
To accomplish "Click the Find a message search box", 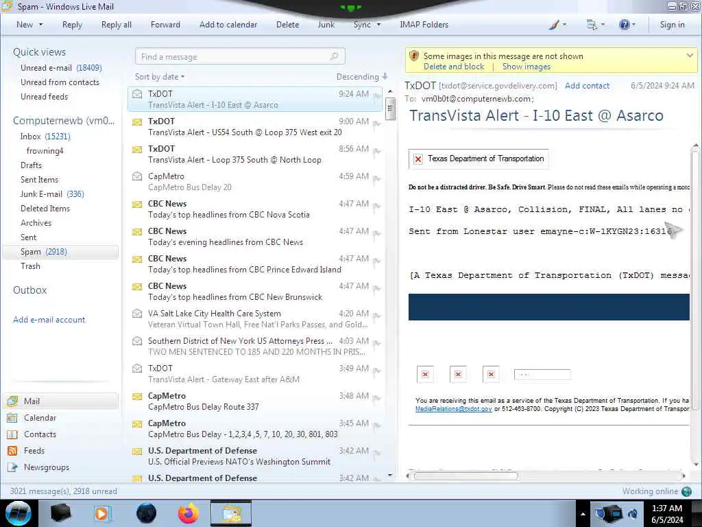I will click(x=239, y=56).
